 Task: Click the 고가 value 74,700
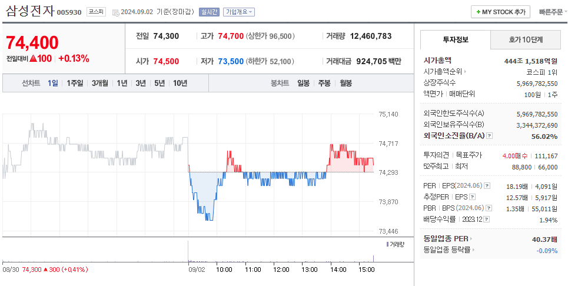click(231, 36)
